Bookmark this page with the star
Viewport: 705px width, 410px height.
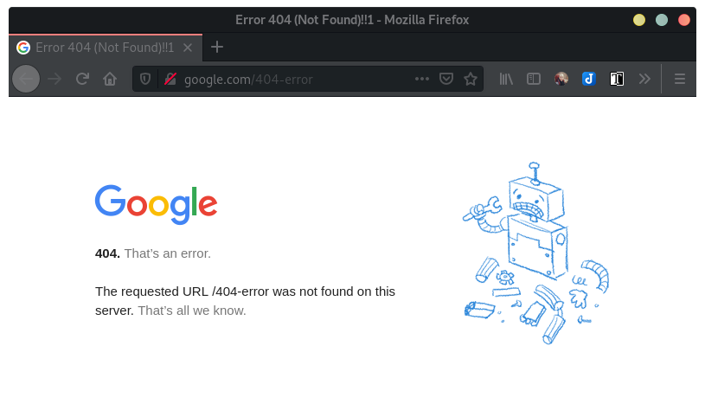471,79
